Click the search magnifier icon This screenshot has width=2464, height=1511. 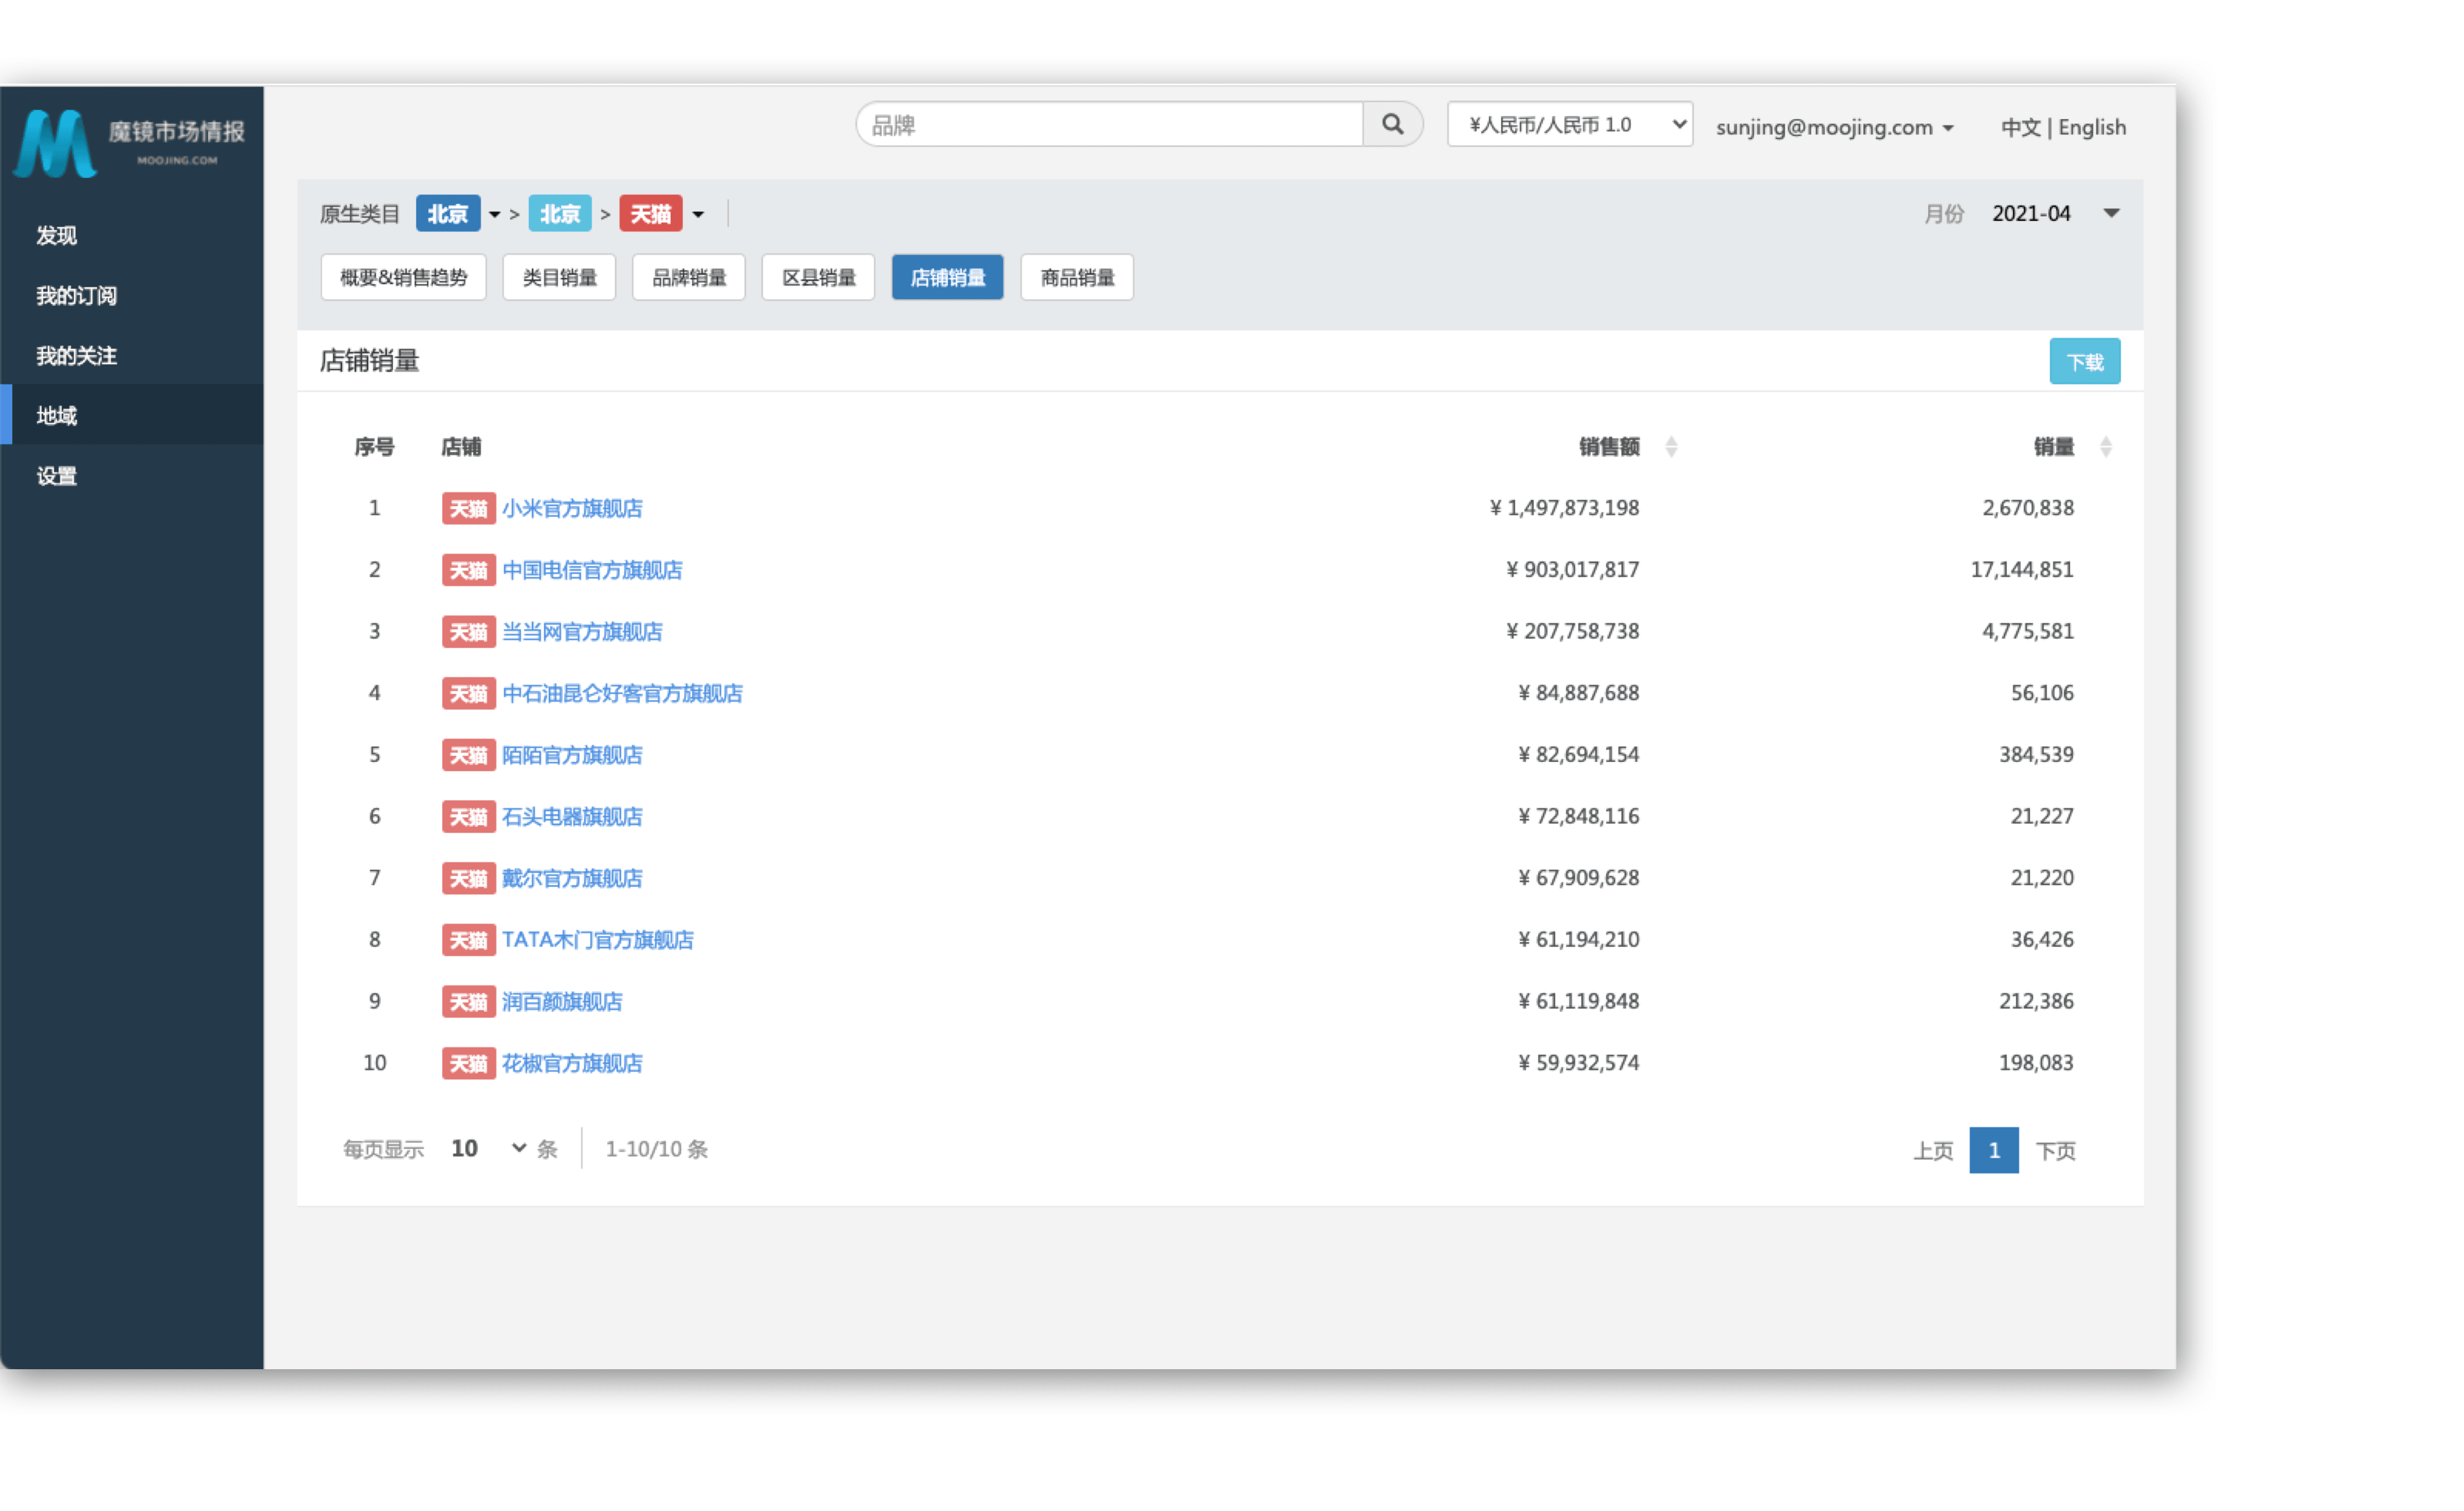coord(1392,124)
